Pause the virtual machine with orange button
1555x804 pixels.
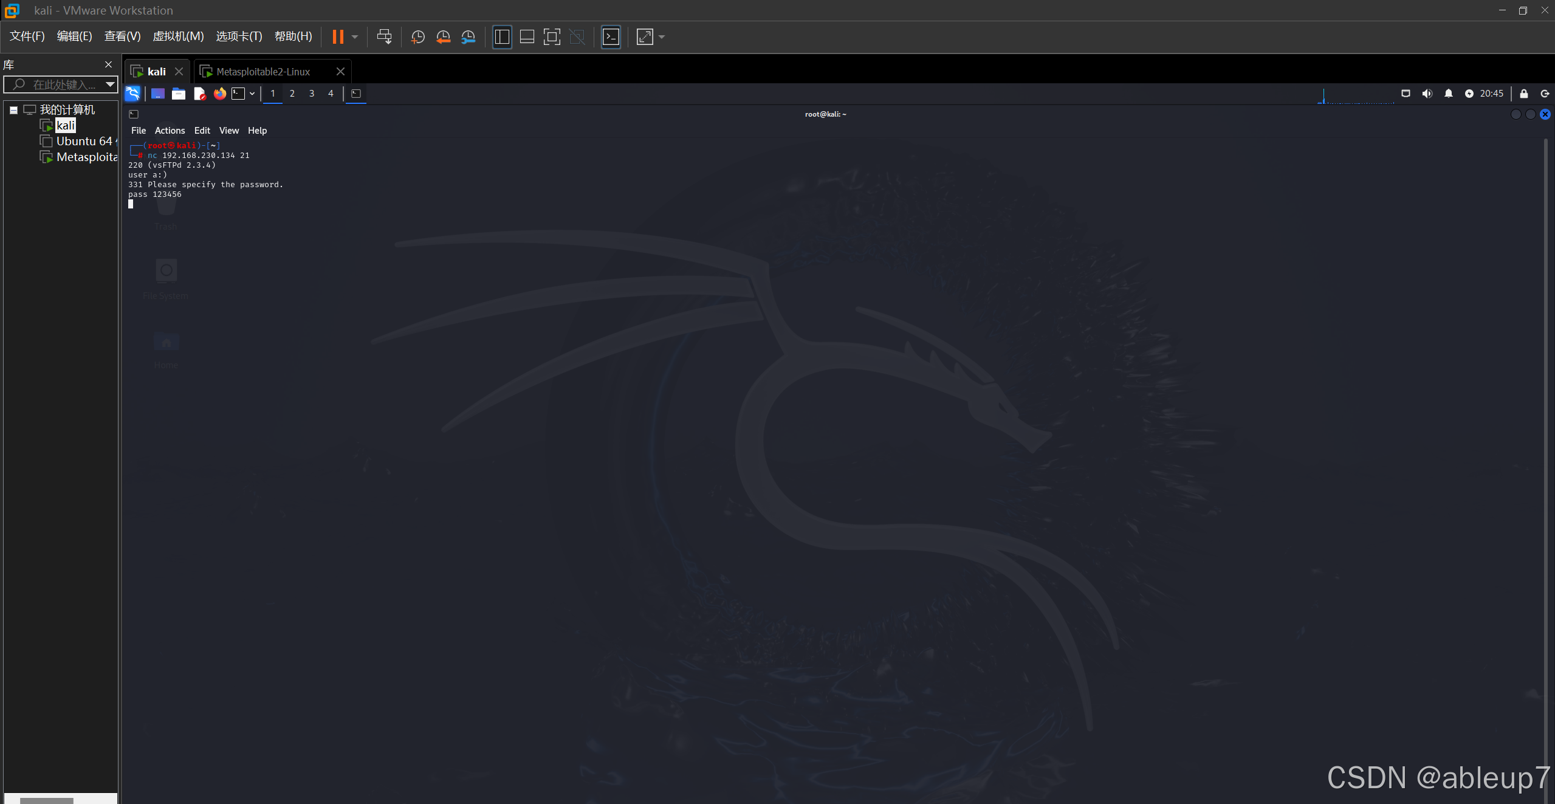[338, 37]
